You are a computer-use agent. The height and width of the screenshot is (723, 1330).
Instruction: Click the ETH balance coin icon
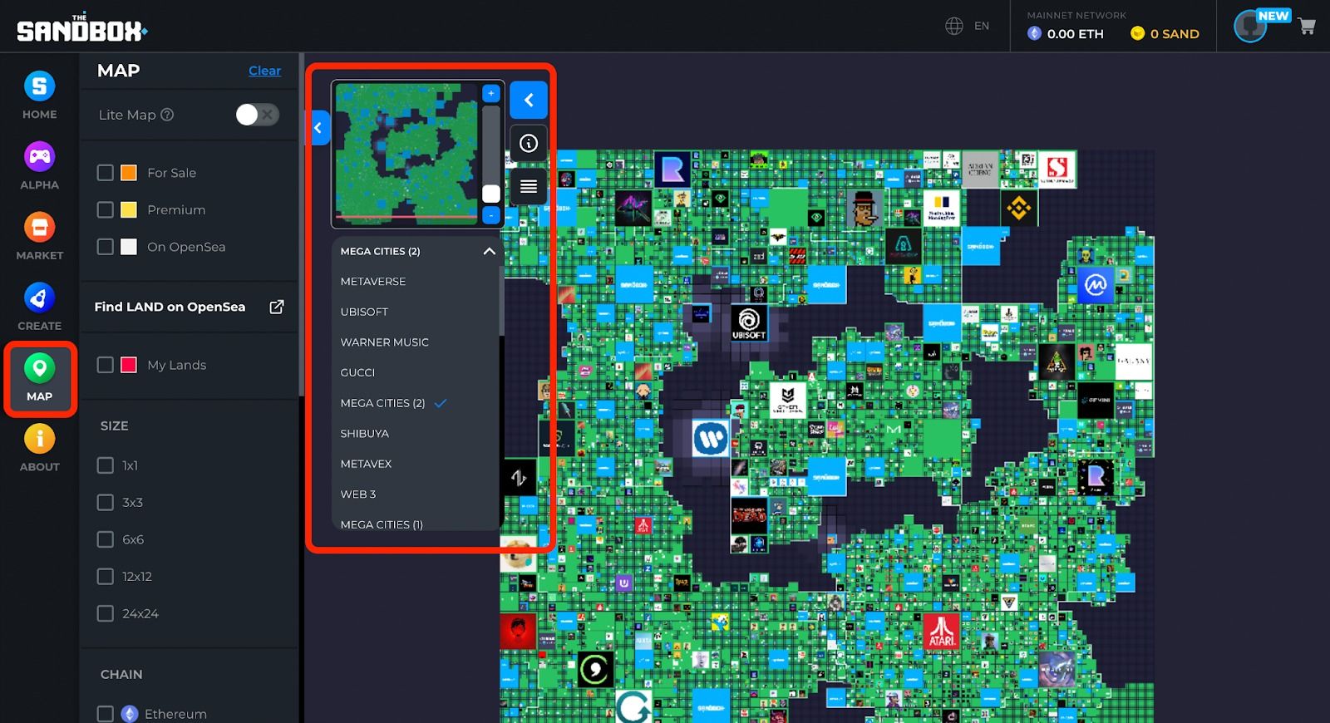[1034, 33]
